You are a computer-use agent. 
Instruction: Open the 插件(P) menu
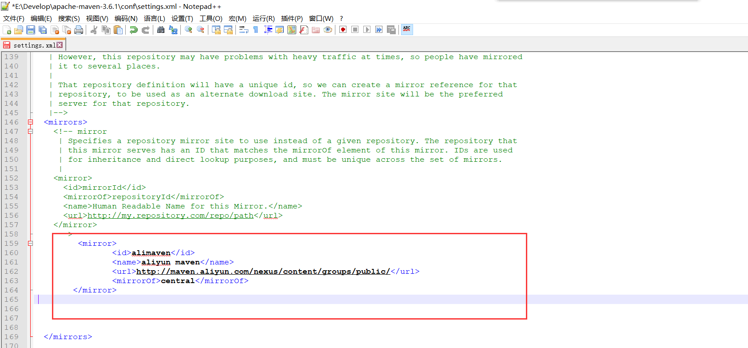click(292, 18)
